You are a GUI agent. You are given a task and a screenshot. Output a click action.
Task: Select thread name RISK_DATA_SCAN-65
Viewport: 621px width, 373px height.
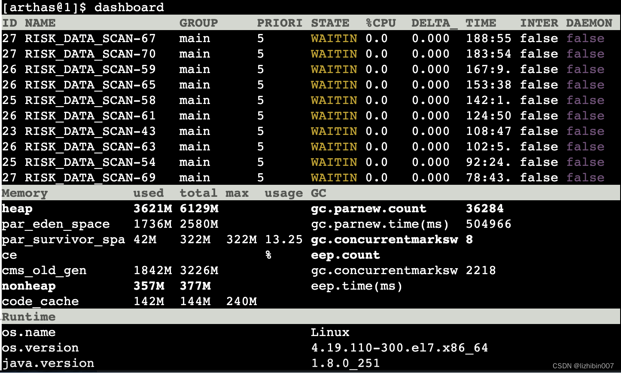tap(90, 85)
